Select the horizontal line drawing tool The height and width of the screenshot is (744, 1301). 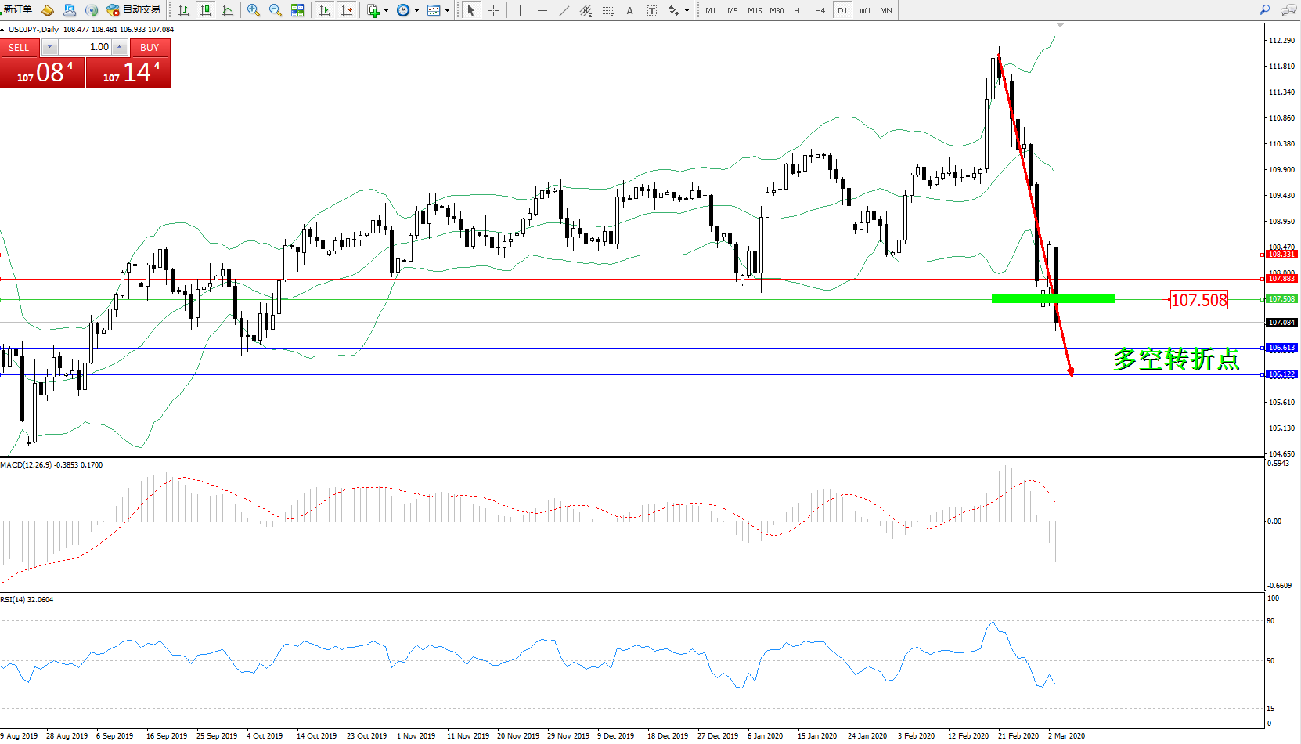(x=542, y=10)
